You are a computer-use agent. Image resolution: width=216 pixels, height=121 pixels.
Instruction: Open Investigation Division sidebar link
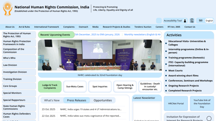coord(19,72)
